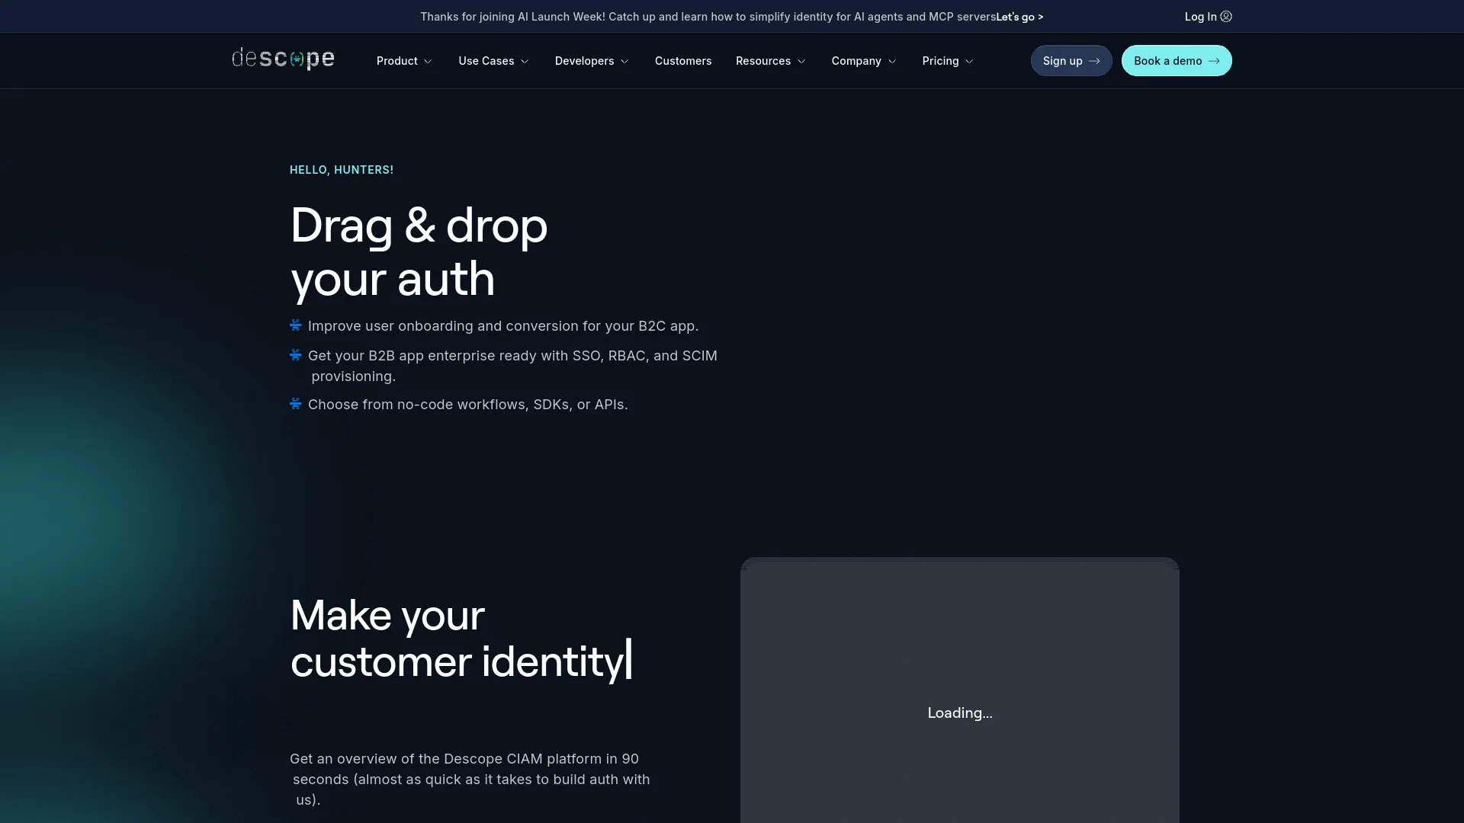Click the no-code workflows, SDKs, or APIs text
This screenshot has height=823, width=1464.
pyautogui.click(x=468, y=404)
